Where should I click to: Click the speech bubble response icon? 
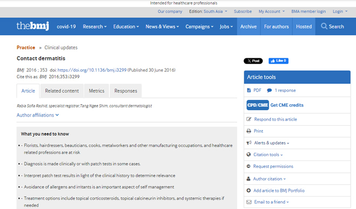[269, 91]
